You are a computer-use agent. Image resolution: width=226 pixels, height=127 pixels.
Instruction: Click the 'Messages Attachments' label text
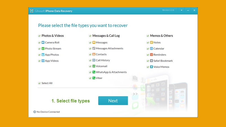tap(110, 48)
